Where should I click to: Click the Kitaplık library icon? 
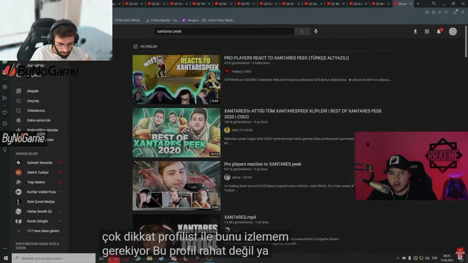(19, 91)
